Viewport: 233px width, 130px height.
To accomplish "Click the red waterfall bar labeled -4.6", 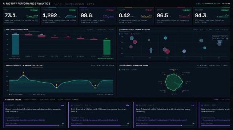I will coord(41,36).
